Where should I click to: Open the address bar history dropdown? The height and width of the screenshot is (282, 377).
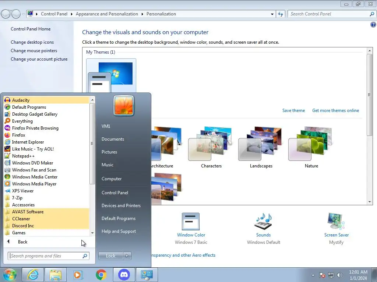click(x=272, y=14)
